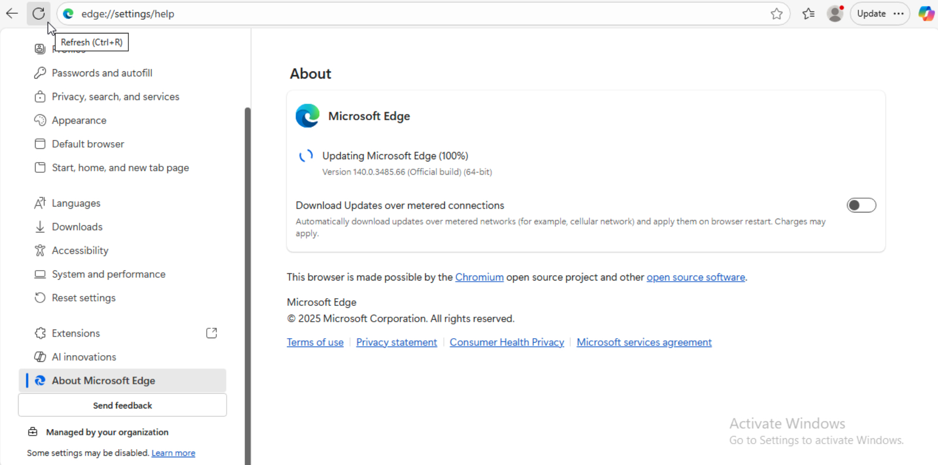Follow the Terms of use link
938x465 pixels.
[315, 342]
